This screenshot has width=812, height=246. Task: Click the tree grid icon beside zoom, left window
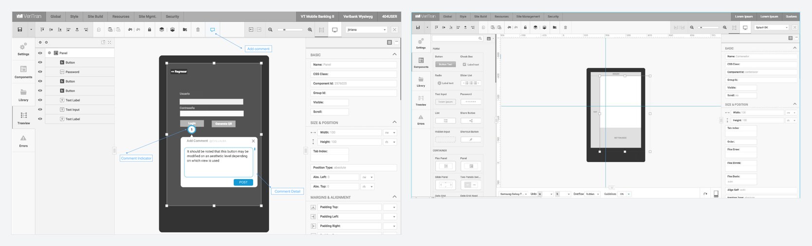tap(321, 30)
